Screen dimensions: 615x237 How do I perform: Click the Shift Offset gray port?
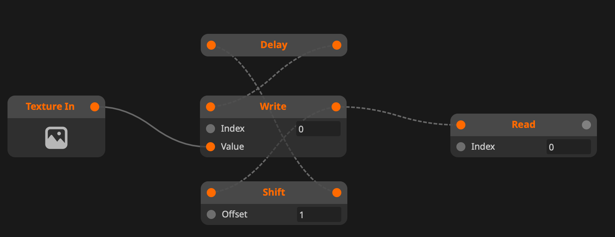tap(211, 214)
